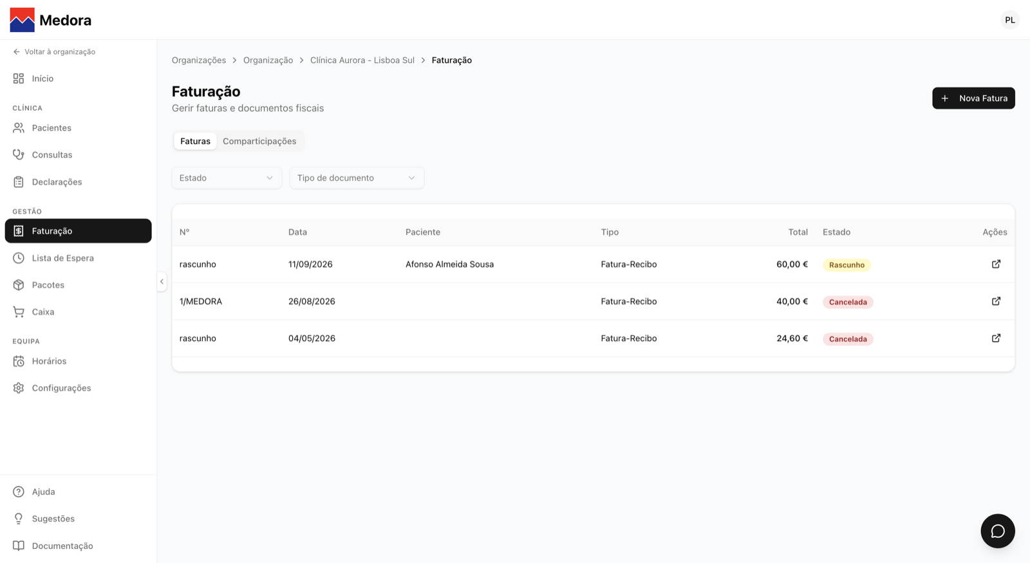1030x563 pixels.
Task: Open the chat support bubble
Action: [998, 531]
